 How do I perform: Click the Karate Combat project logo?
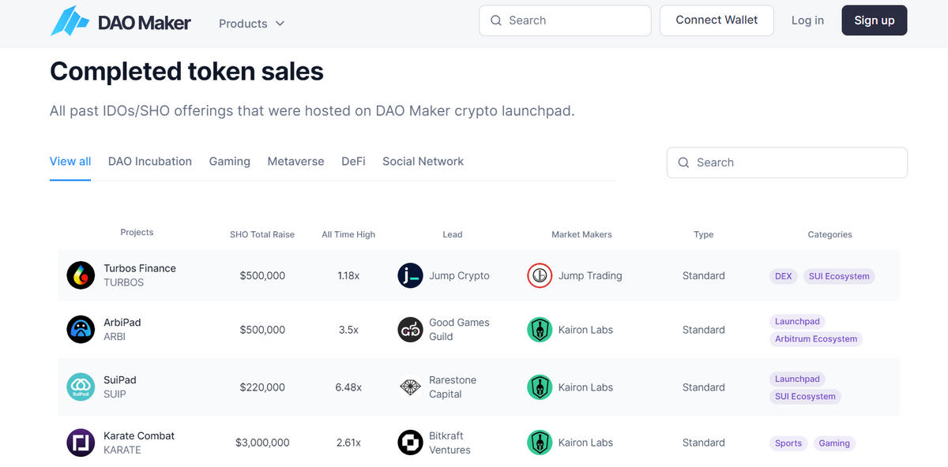click(81, 443)
